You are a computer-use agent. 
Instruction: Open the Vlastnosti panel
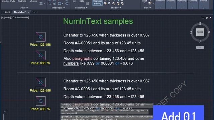tap(160, 4)
